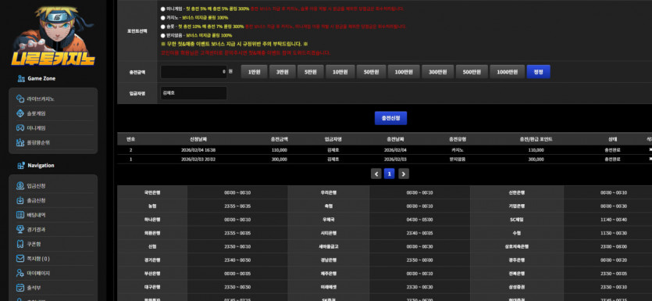652x301 pixels.
Task: Choose the 받지않음 radio option
Action: point(162,35)
